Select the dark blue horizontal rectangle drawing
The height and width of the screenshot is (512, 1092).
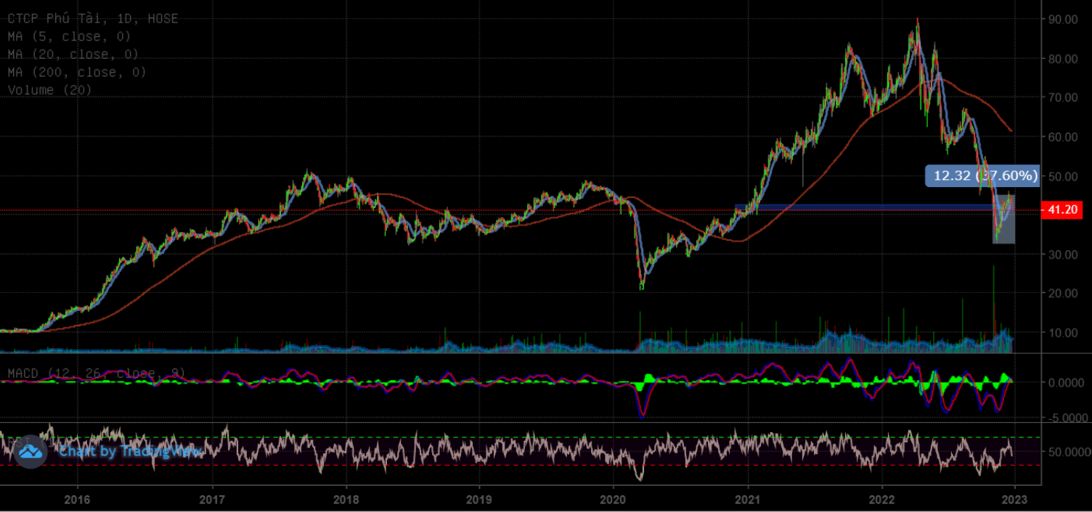pyautogui.click(x=857, y=207)
